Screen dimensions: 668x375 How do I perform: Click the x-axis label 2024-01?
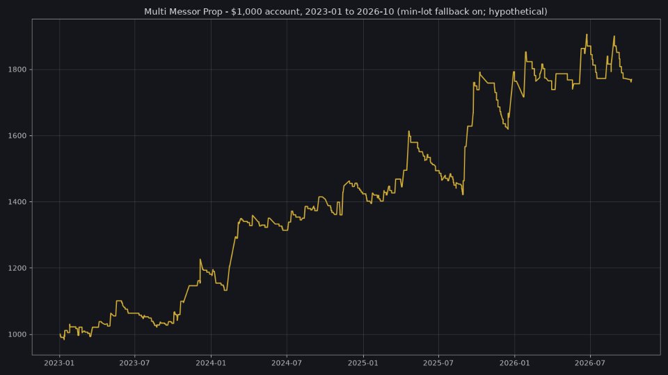pos(211,363)
